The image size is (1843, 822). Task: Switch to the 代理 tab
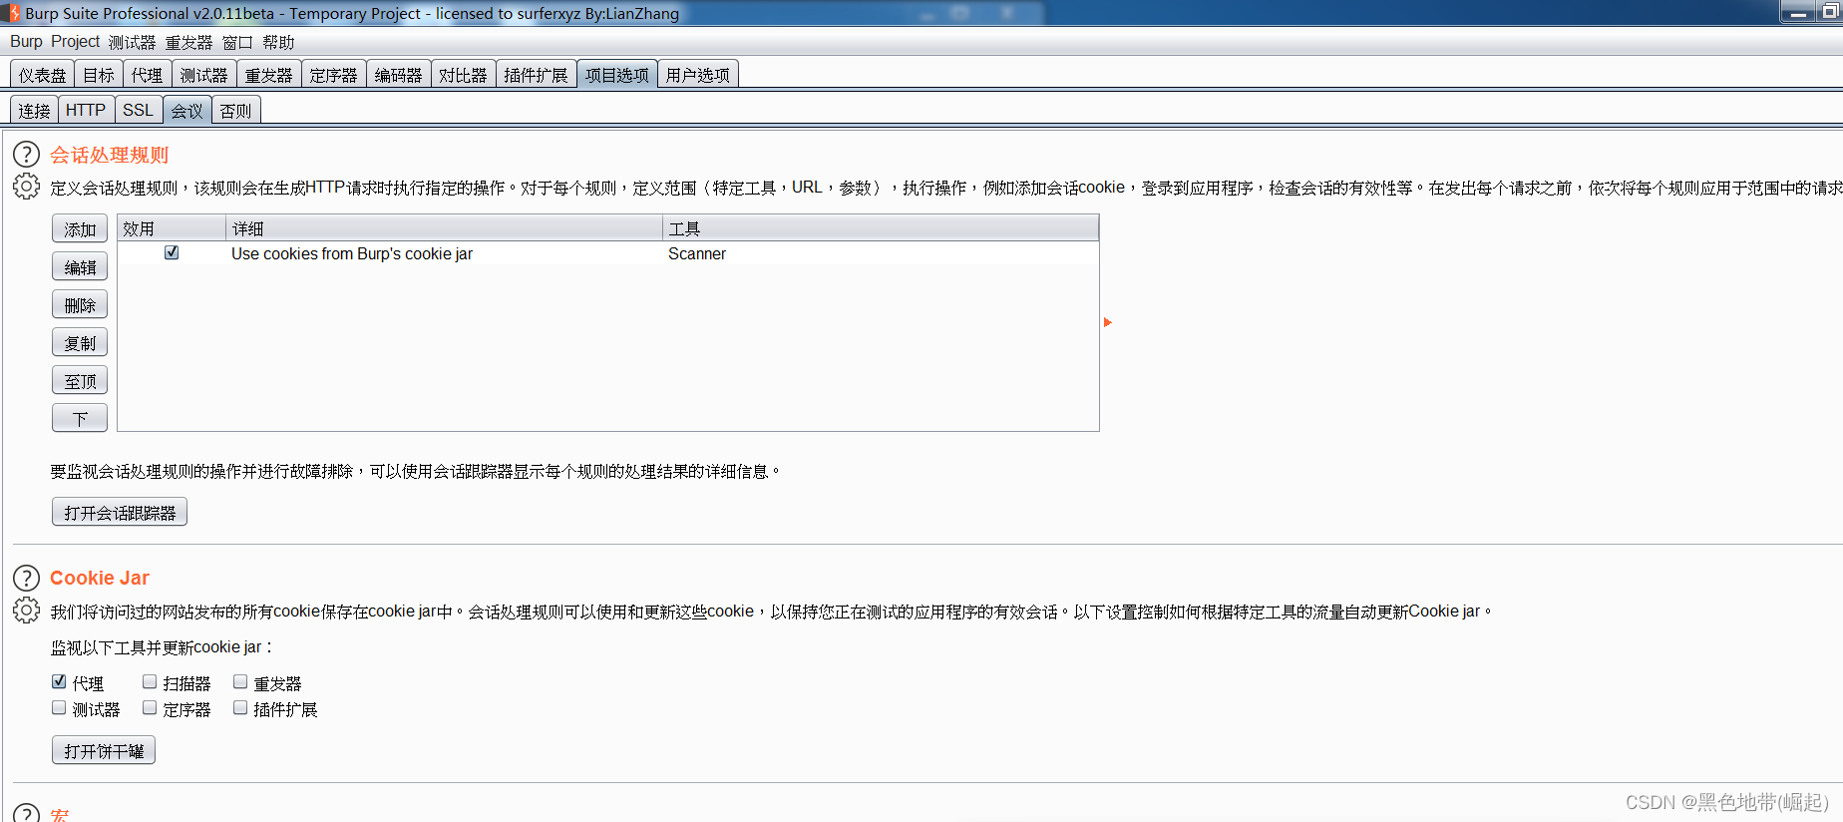coord(147,75)
